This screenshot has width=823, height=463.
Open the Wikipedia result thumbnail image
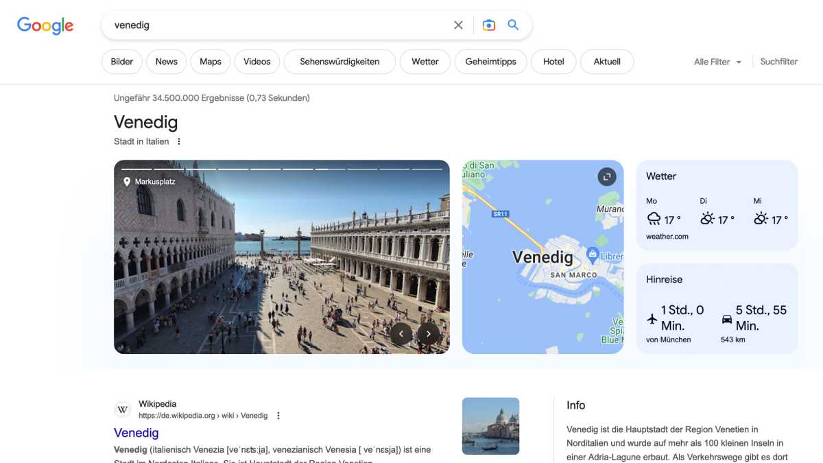(x=490, y=426)
